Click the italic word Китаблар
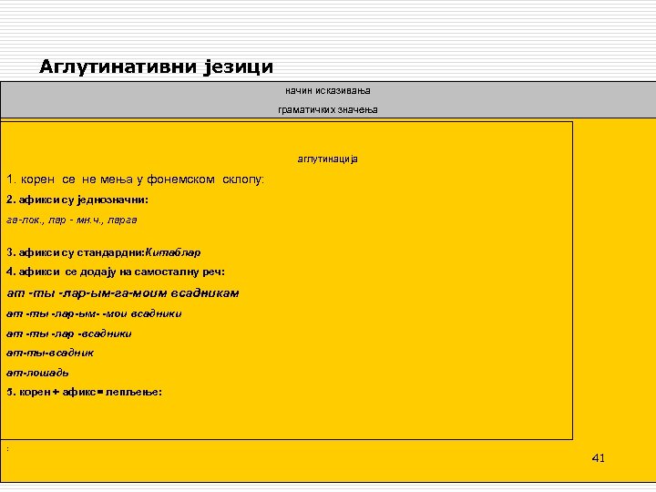 point(173,252)
